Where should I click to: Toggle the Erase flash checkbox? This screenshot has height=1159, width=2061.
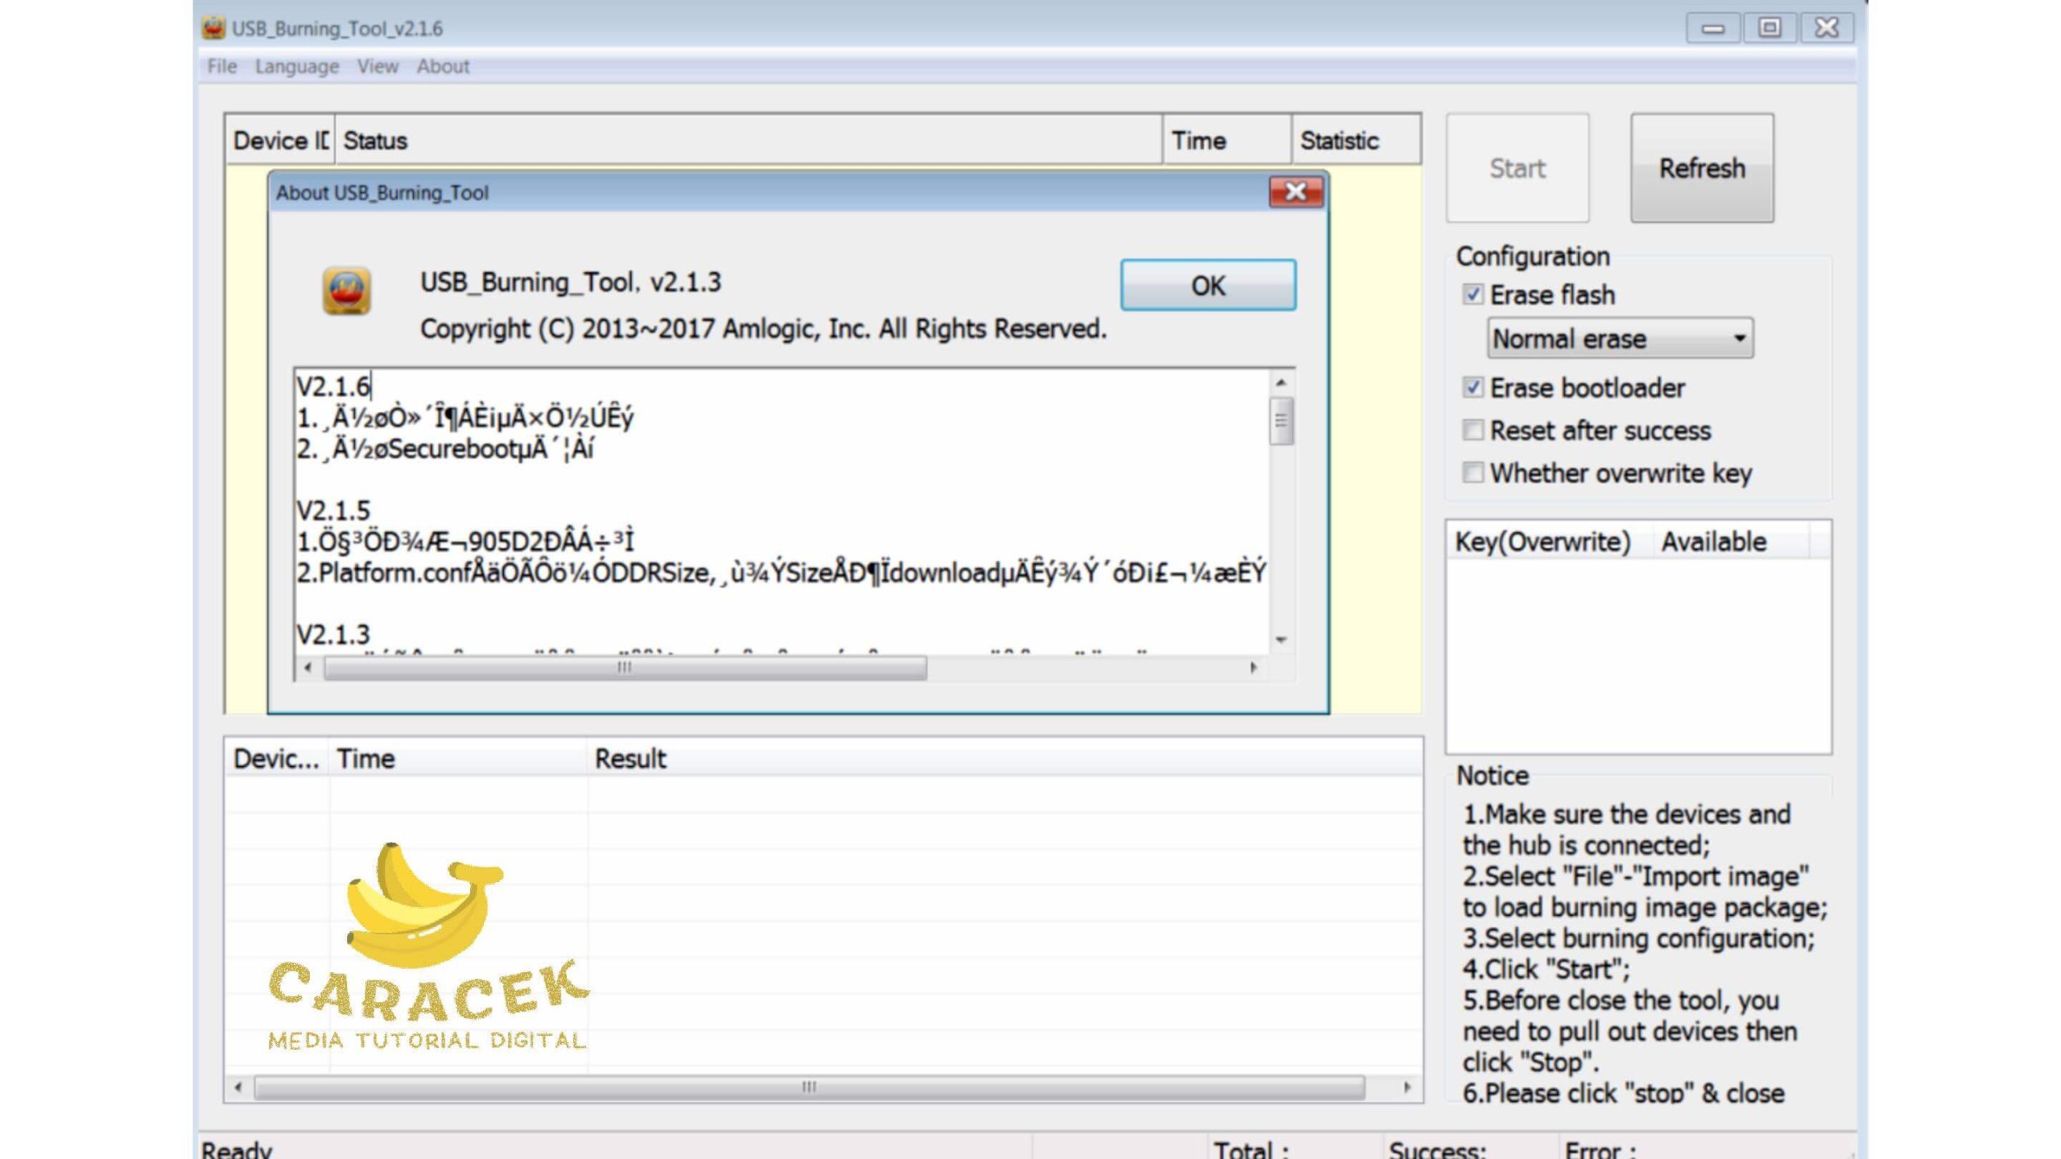point(1473,295)
